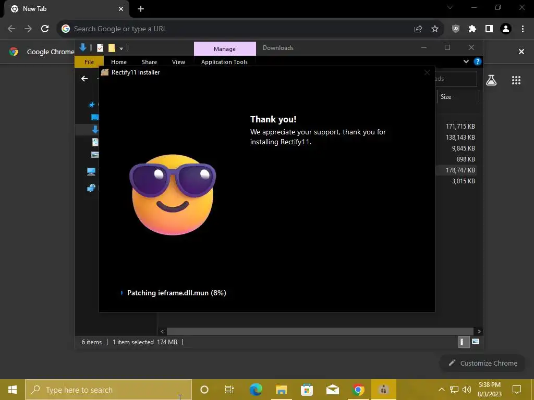Show hidden system tray icons
The image size is (534, 400).
(441, 390)
